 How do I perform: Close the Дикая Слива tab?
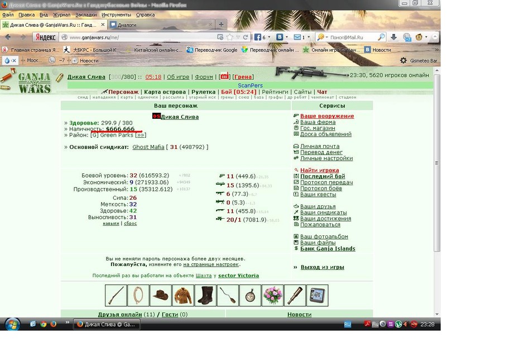pos(103,25)
